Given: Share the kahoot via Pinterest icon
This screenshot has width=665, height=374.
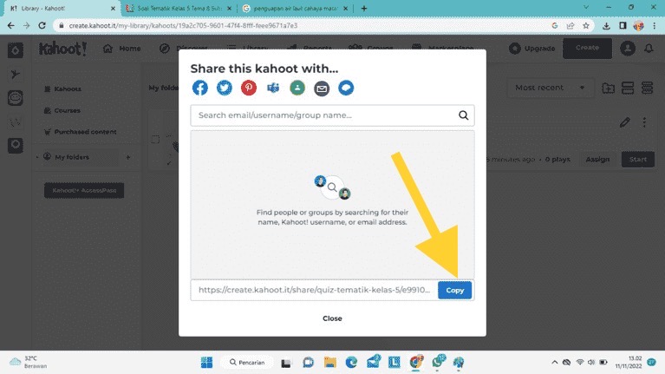Looking at the screenshot, I should pyautogui.click(x=249, y=88).
